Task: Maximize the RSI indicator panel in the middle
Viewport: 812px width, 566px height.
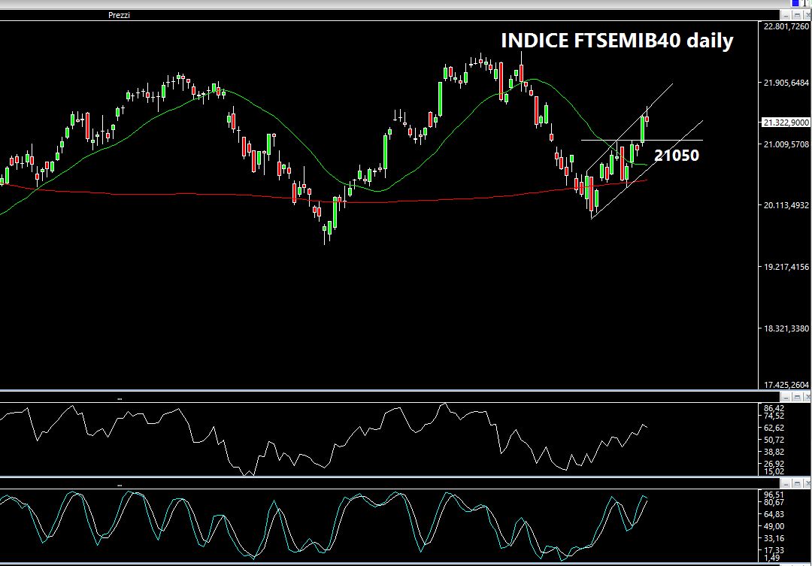Action: point(797,397)
